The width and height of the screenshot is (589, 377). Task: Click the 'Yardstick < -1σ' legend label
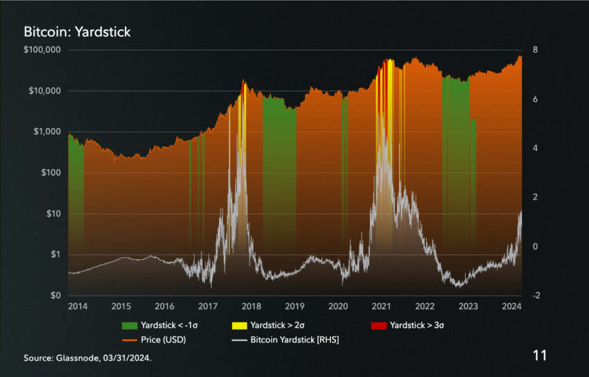(x=169, y=325)
